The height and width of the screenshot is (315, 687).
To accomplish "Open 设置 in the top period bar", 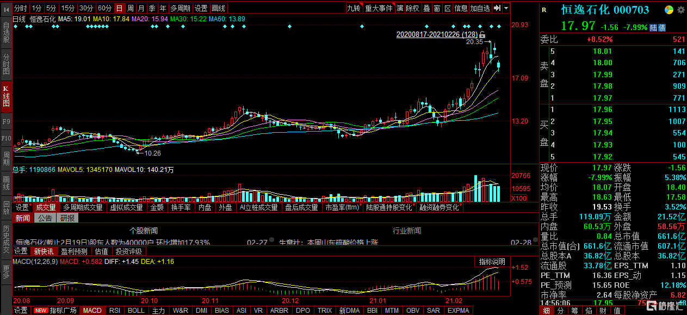I will pos(201,8).
